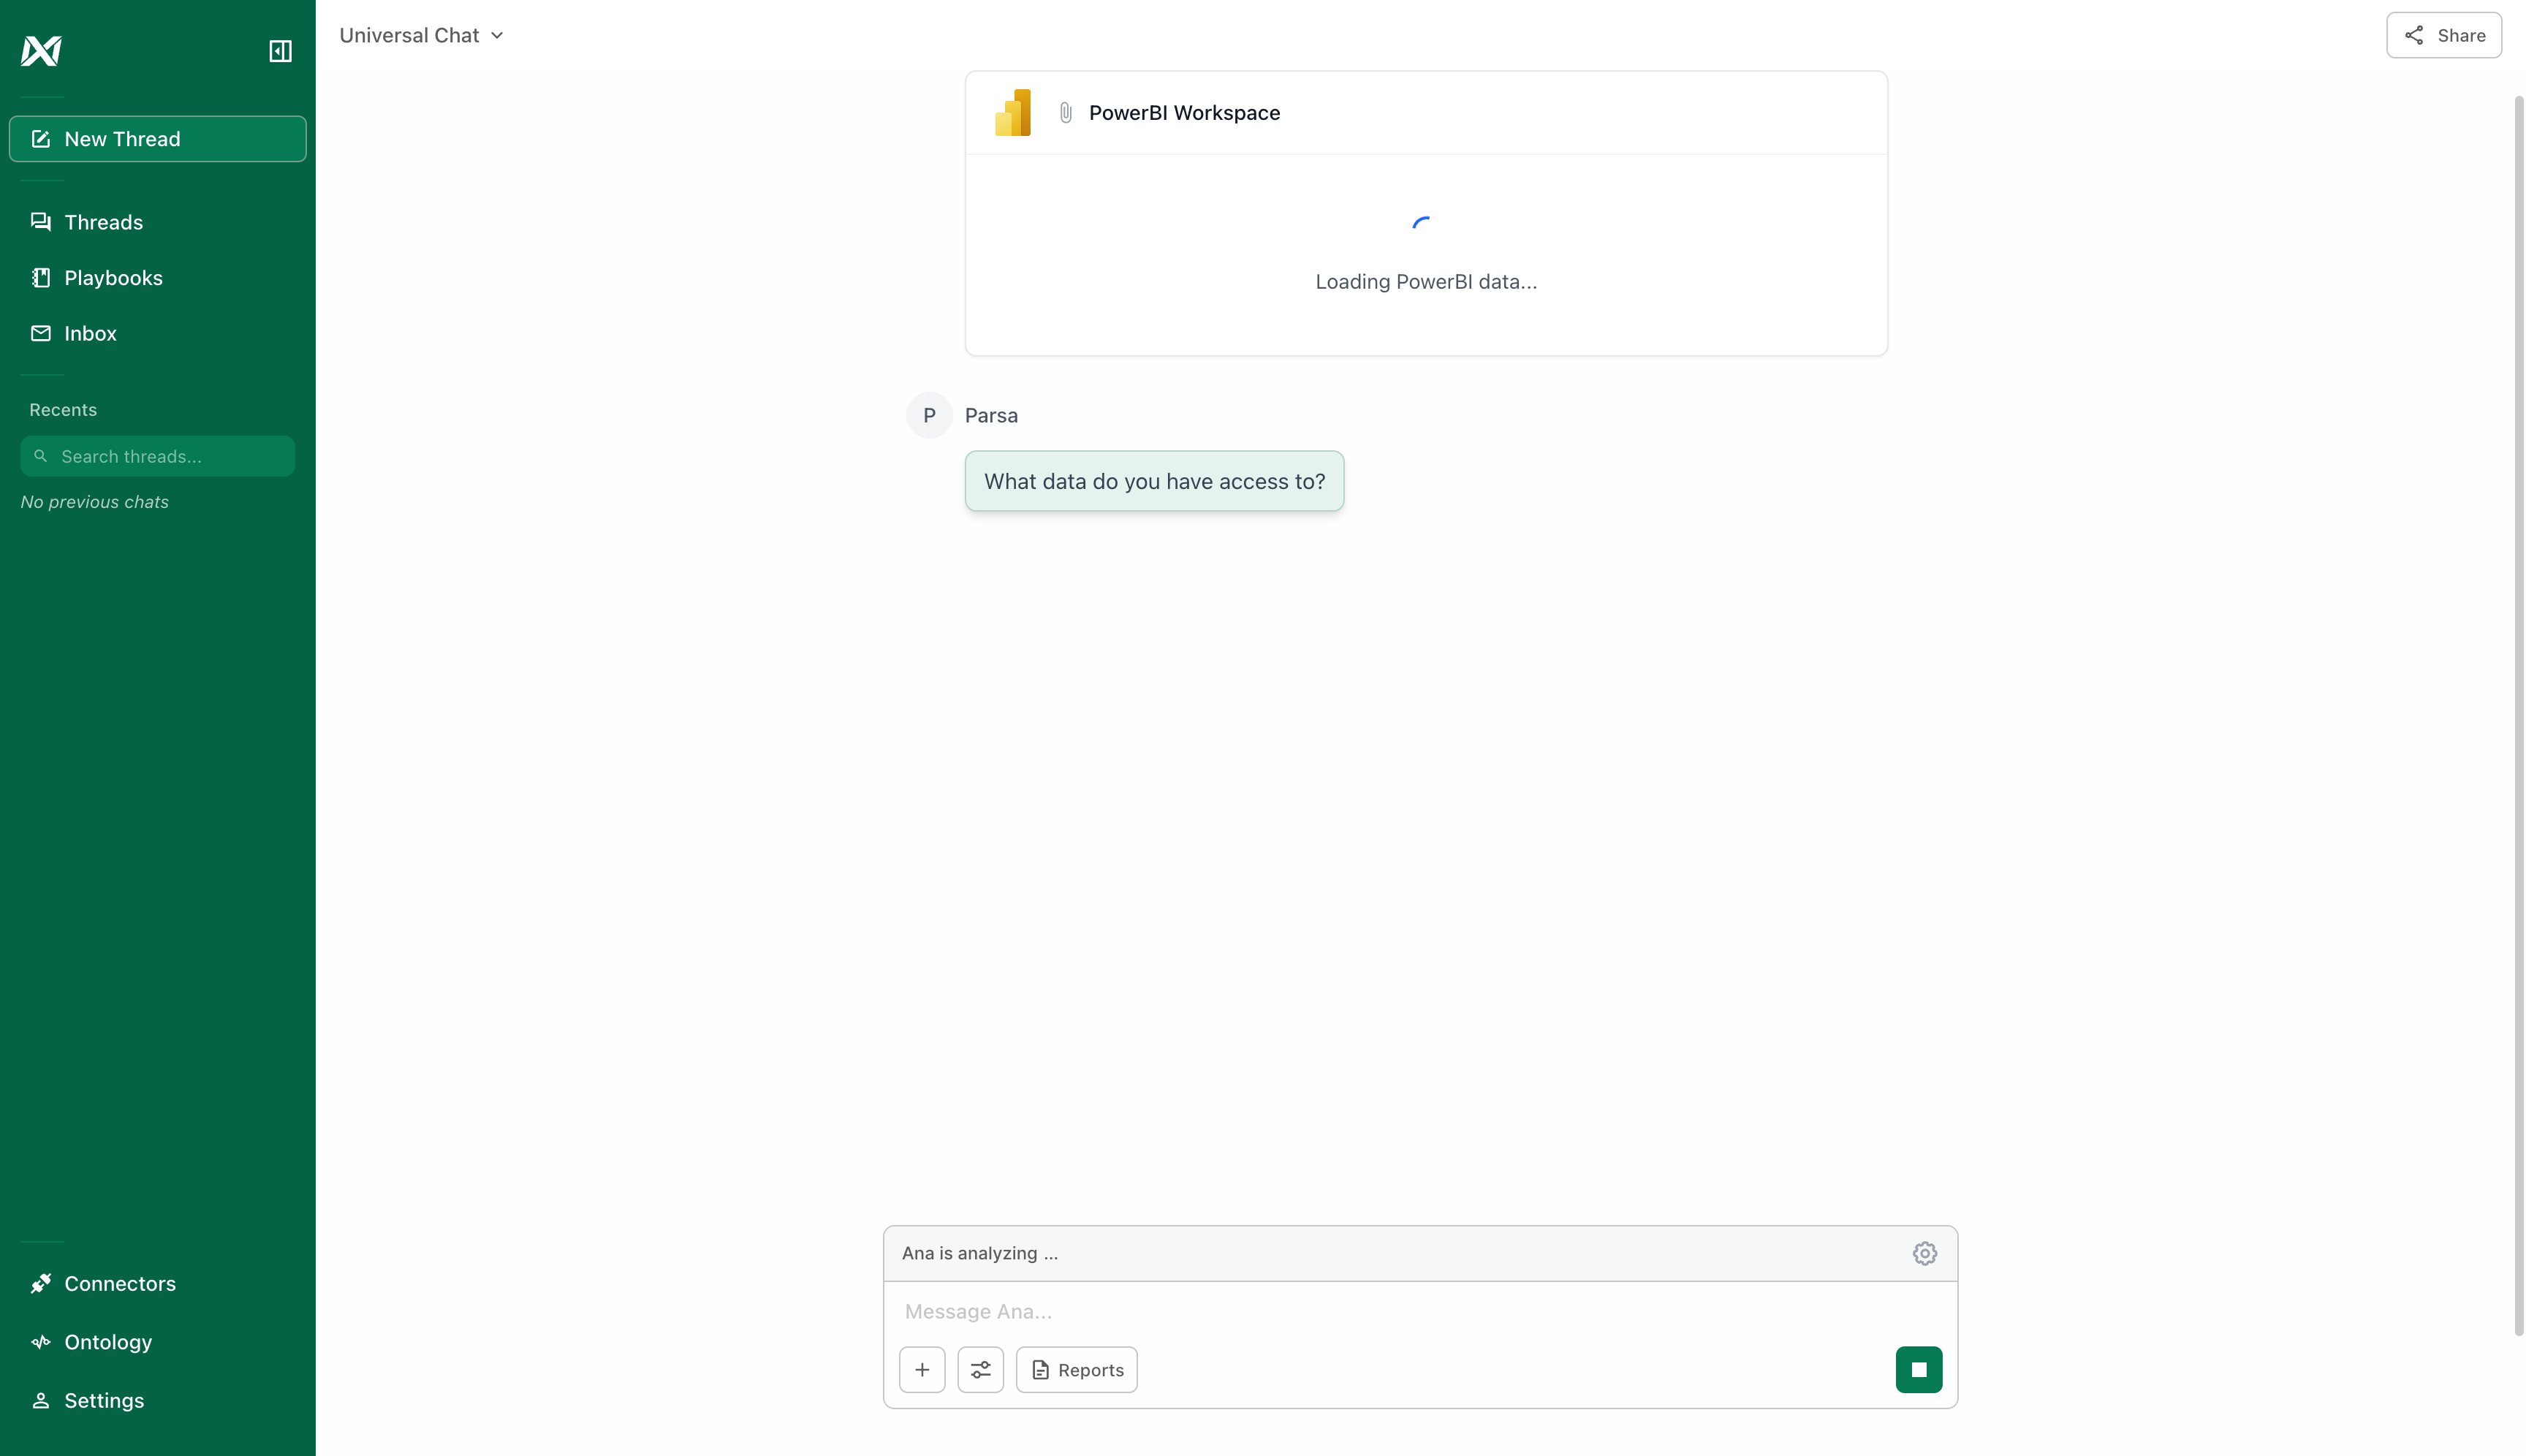Open the filters icon next to plus button
The height and width of the screenshot is (1456, 2526).
(x=980, y=1369)
